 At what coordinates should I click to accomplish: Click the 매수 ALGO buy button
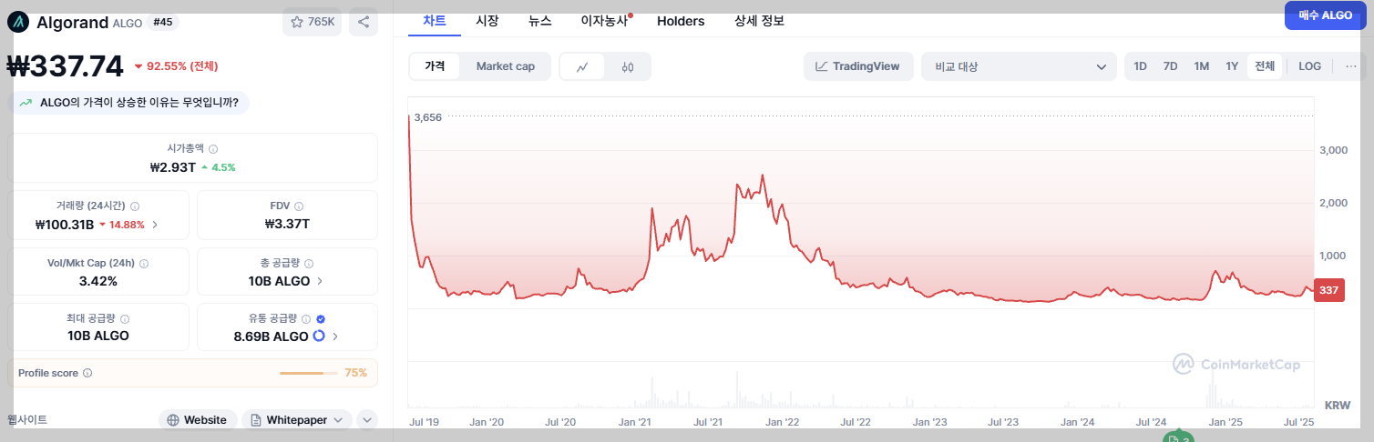click(x=1325, y=15)
